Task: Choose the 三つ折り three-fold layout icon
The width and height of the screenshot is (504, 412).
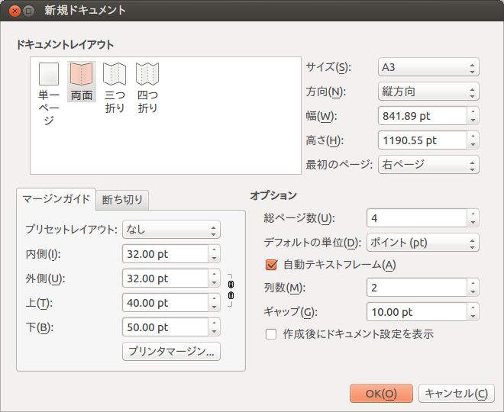Action: (x=115, y=74)
